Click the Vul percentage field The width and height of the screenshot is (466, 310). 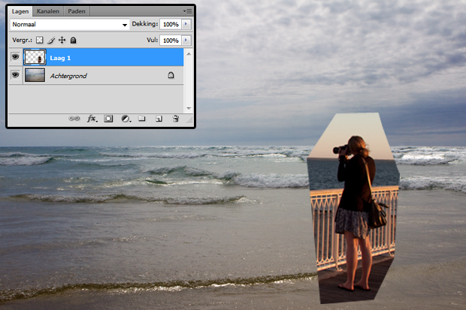click(169, 40)
